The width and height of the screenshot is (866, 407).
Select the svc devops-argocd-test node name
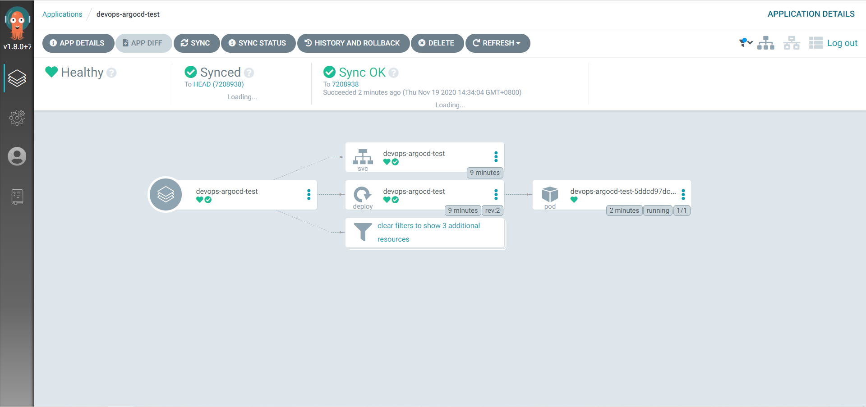(414, 154)
